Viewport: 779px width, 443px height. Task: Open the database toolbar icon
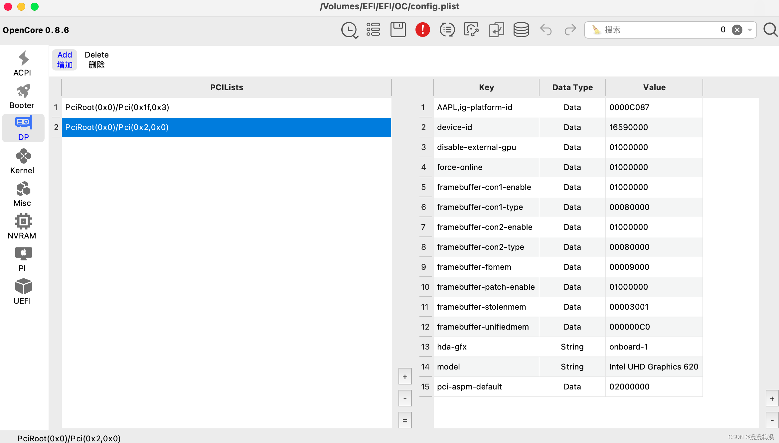tap(521, 30)
